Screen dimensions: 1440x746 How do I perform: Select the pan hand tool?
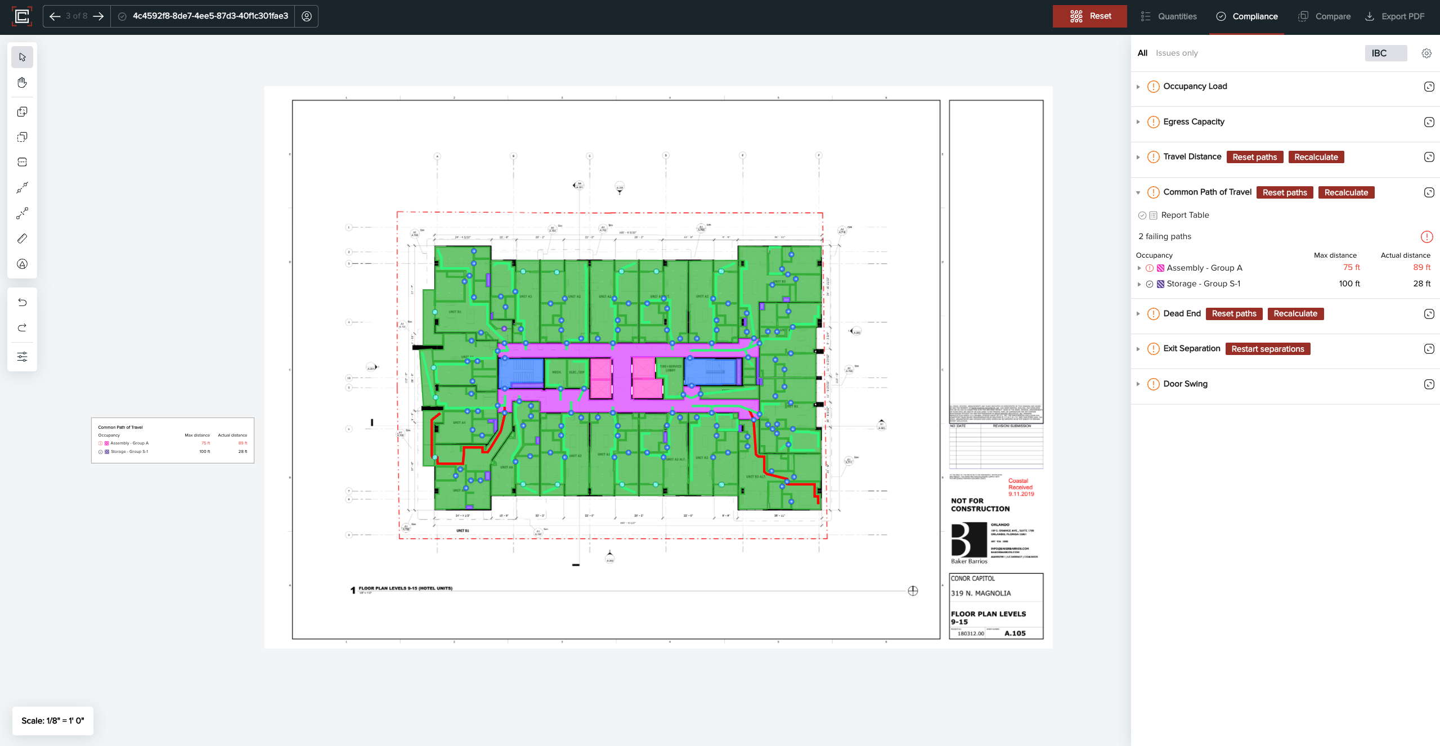(x=22, y=83)
